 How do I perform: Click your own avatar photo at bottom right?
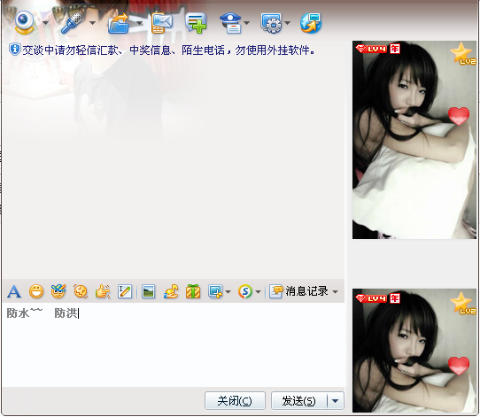click(414, 351)
